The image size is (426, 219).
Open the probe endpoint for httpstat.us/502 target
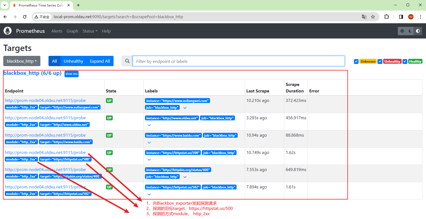(x=45, y=187)
